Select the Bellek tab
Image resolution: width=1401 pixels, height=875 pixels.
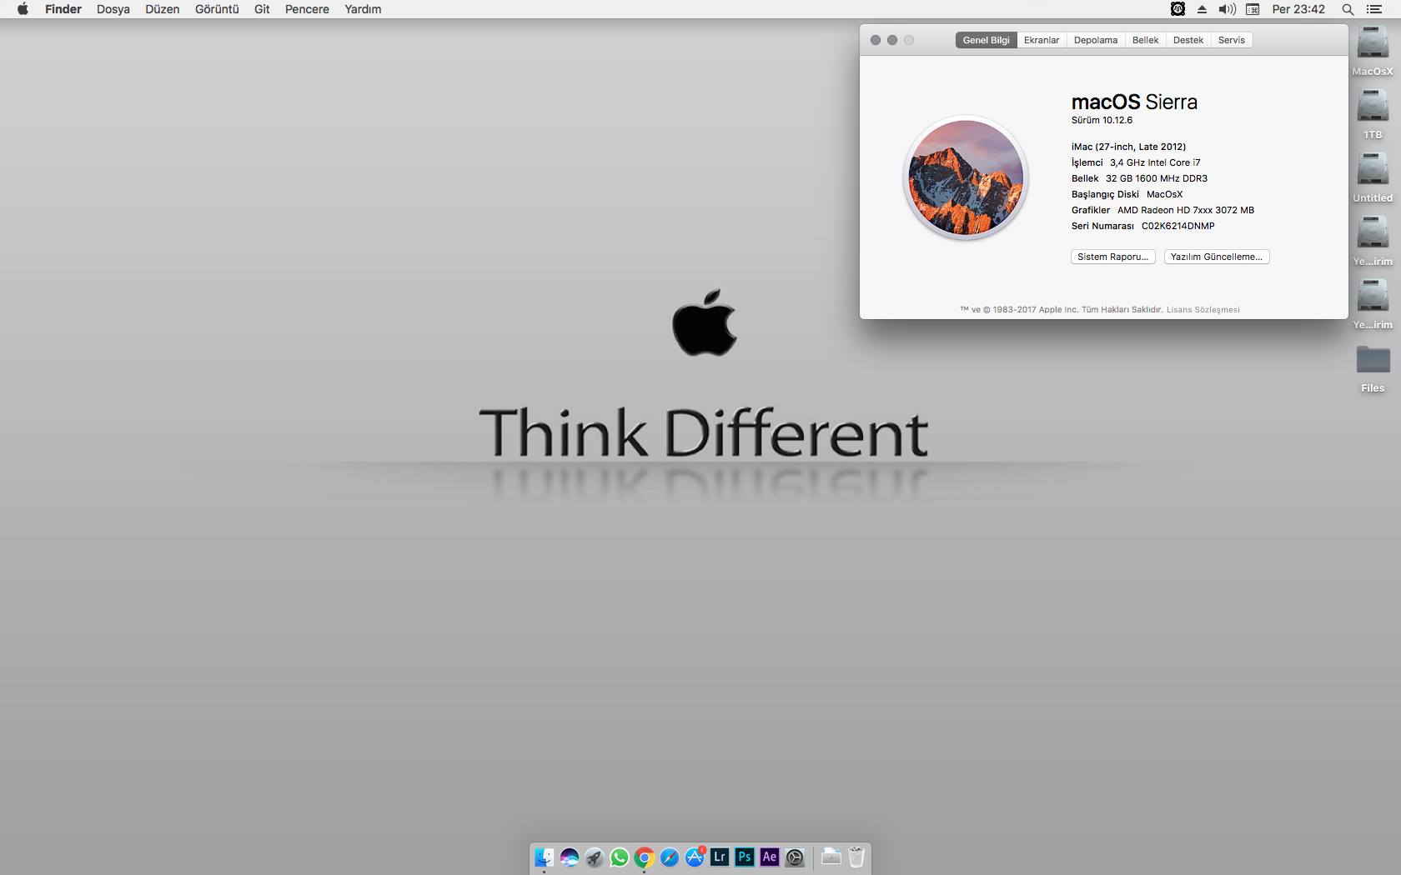1145,40
